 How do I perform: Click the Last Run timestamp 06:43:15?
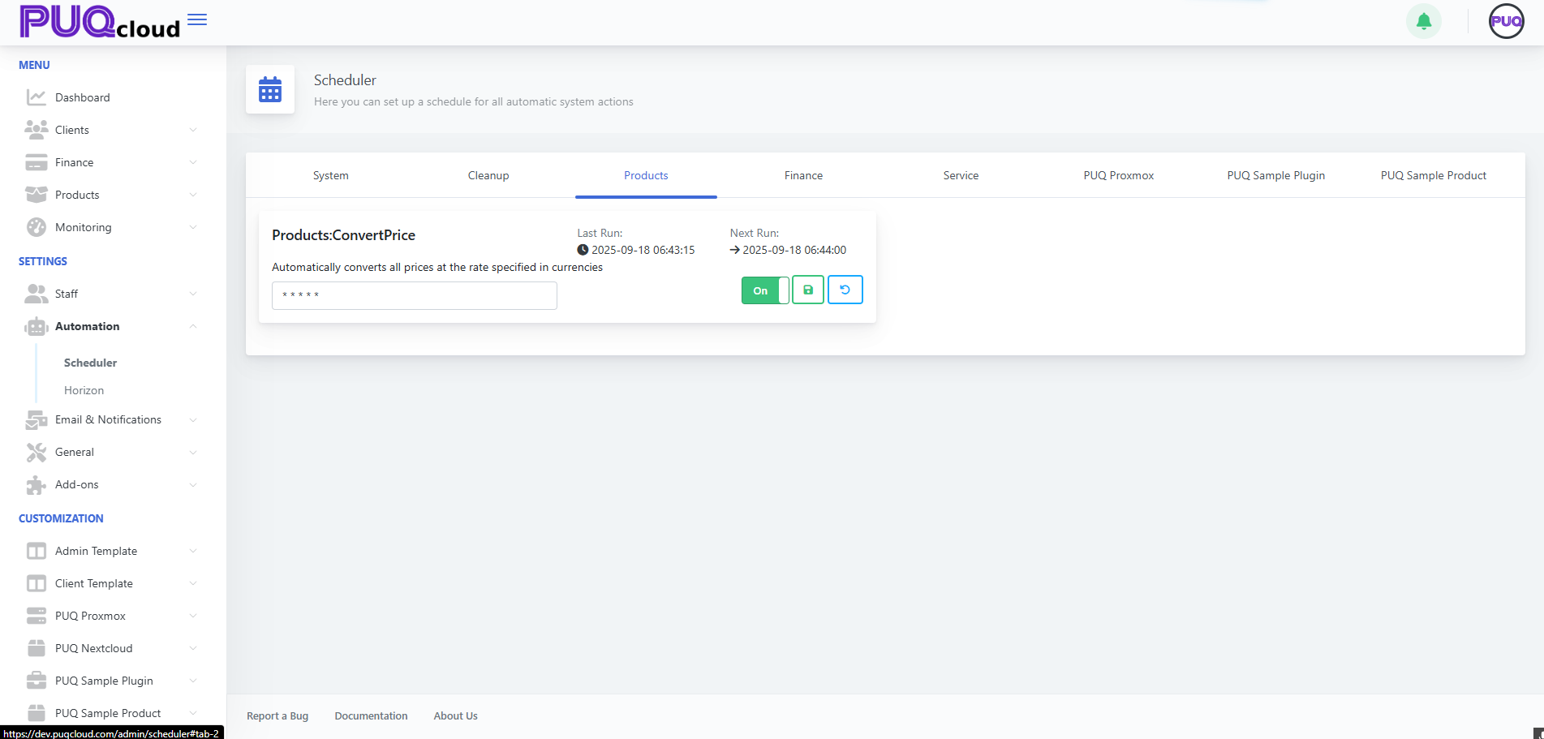643,250
